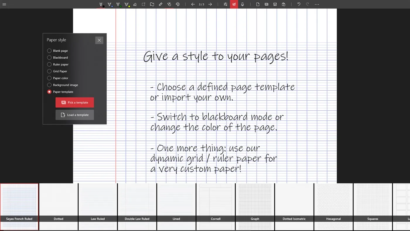Select the yellow highlighter tool
Screen dimensions: 410x231
[x=126, y=4]
